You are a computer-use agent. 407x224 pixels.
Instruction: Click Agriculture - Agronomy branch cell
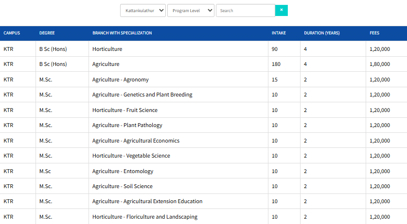tap(120, 80)
